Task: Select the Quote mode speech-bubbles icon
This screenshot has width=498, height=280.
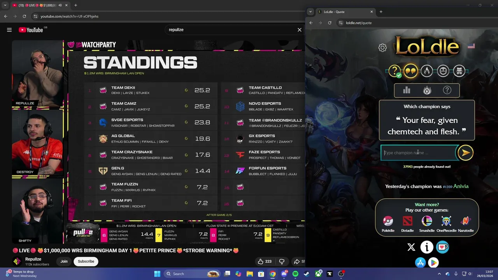Action: pos(410,71)
